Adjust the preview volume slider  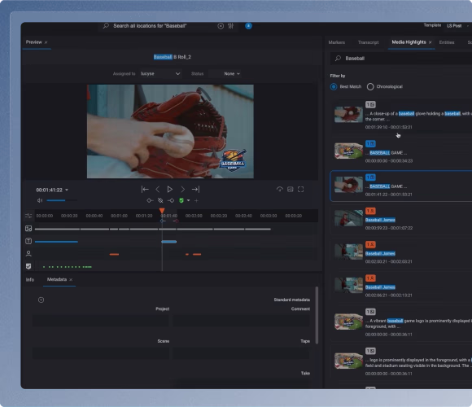[62, 200]
